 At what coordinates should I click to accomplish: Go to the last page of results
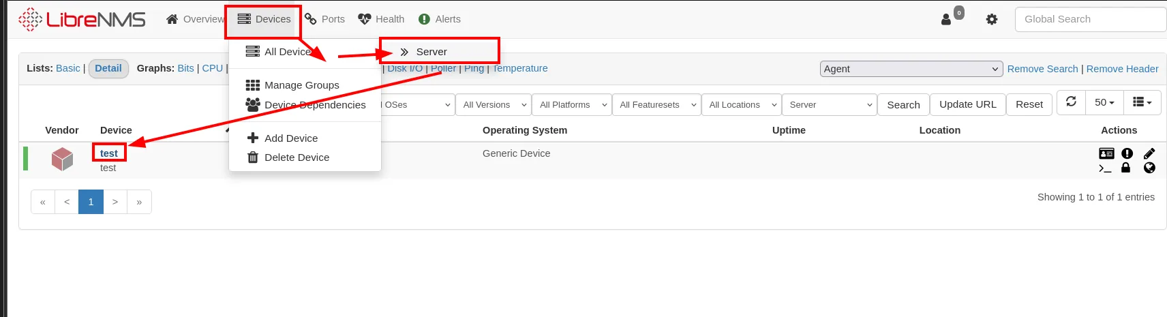(139, 202)
